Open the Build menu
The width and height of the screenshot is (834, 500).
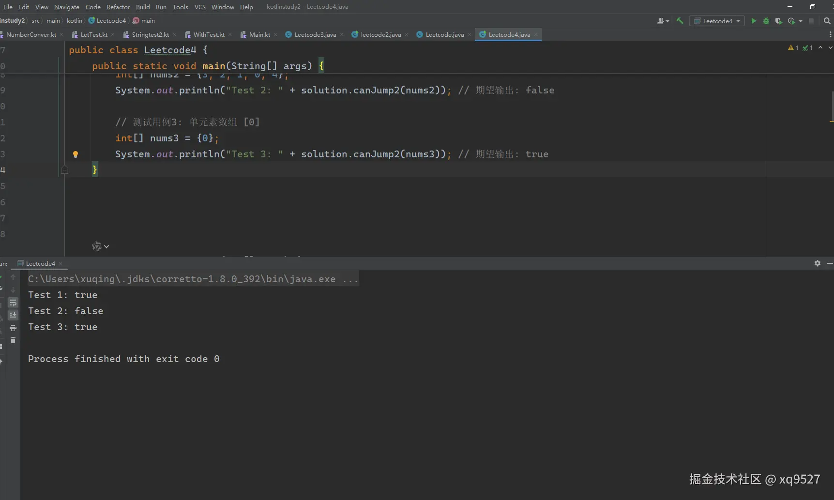tap(143, 7)
